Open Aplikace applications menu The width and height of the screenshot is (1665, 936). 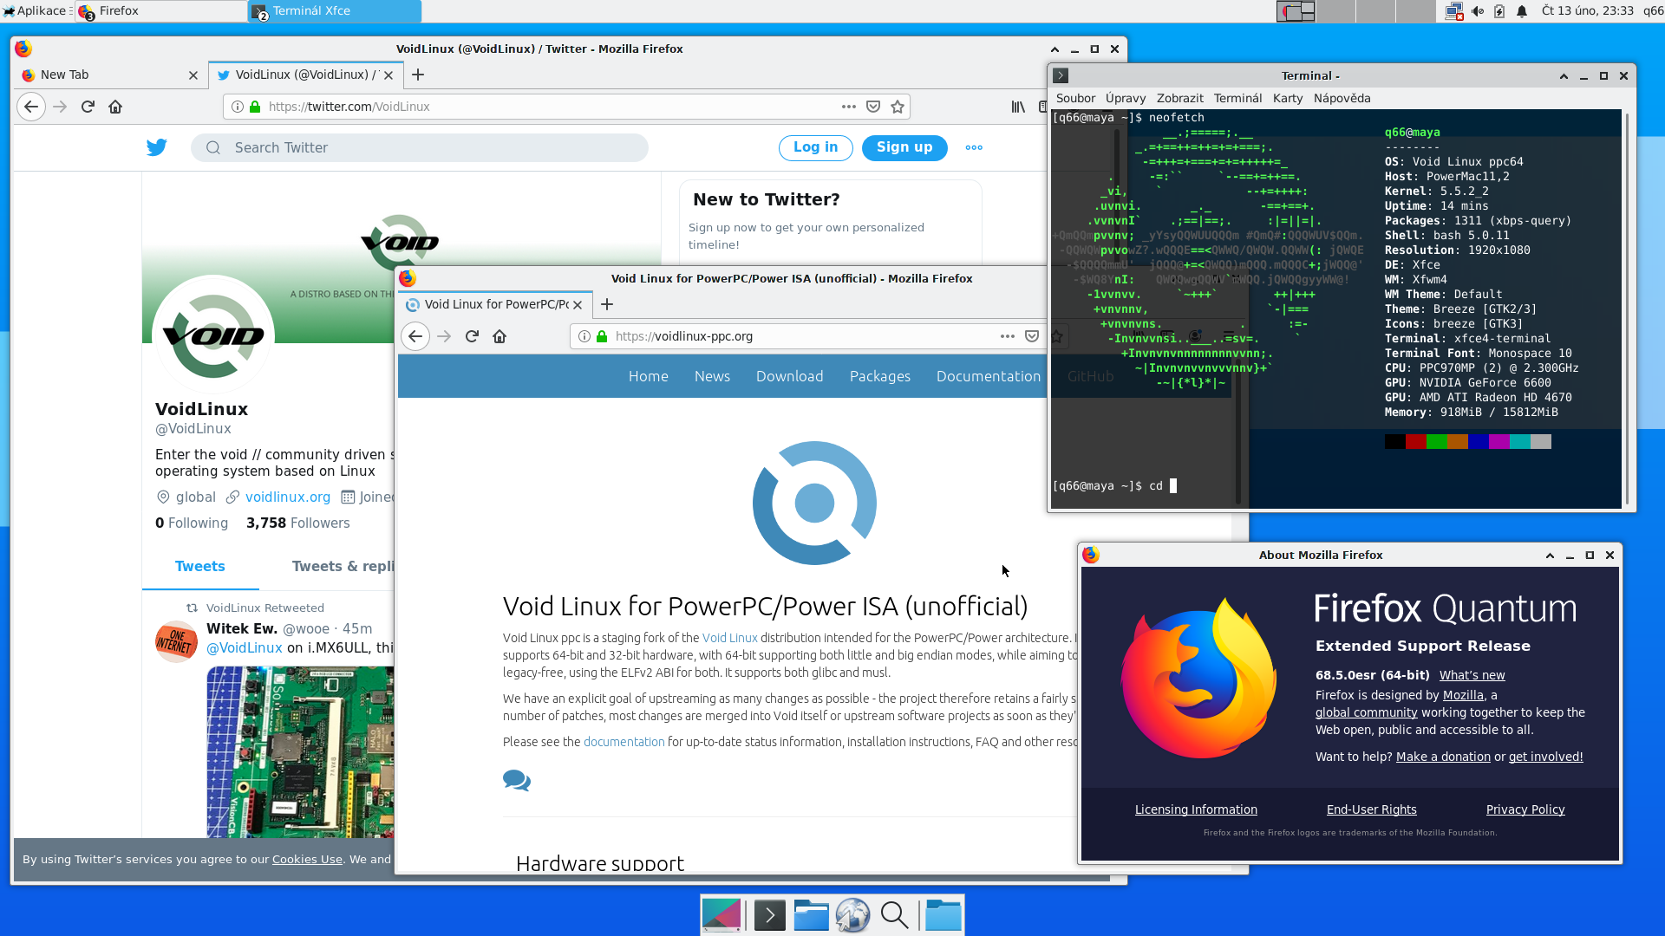coord(35,11)
